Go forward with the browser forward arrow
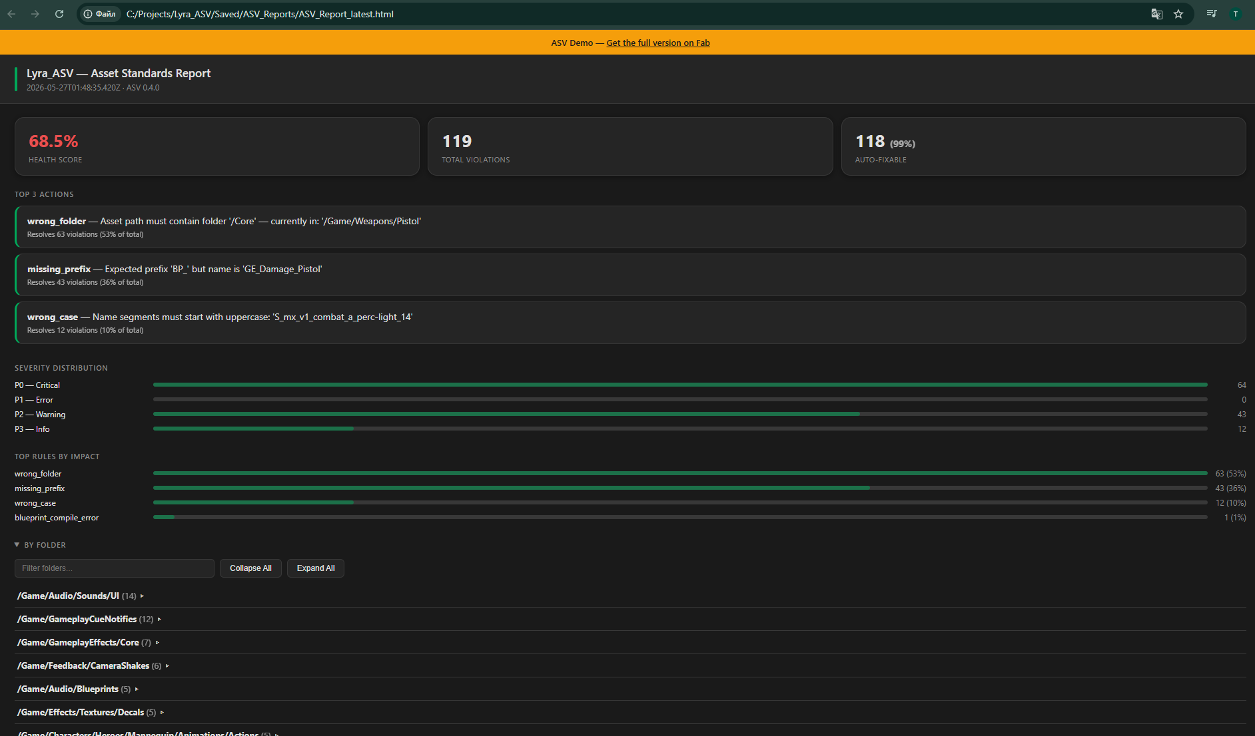The width and height of the screenshot is (1255, 736). (x=35, y=14)
